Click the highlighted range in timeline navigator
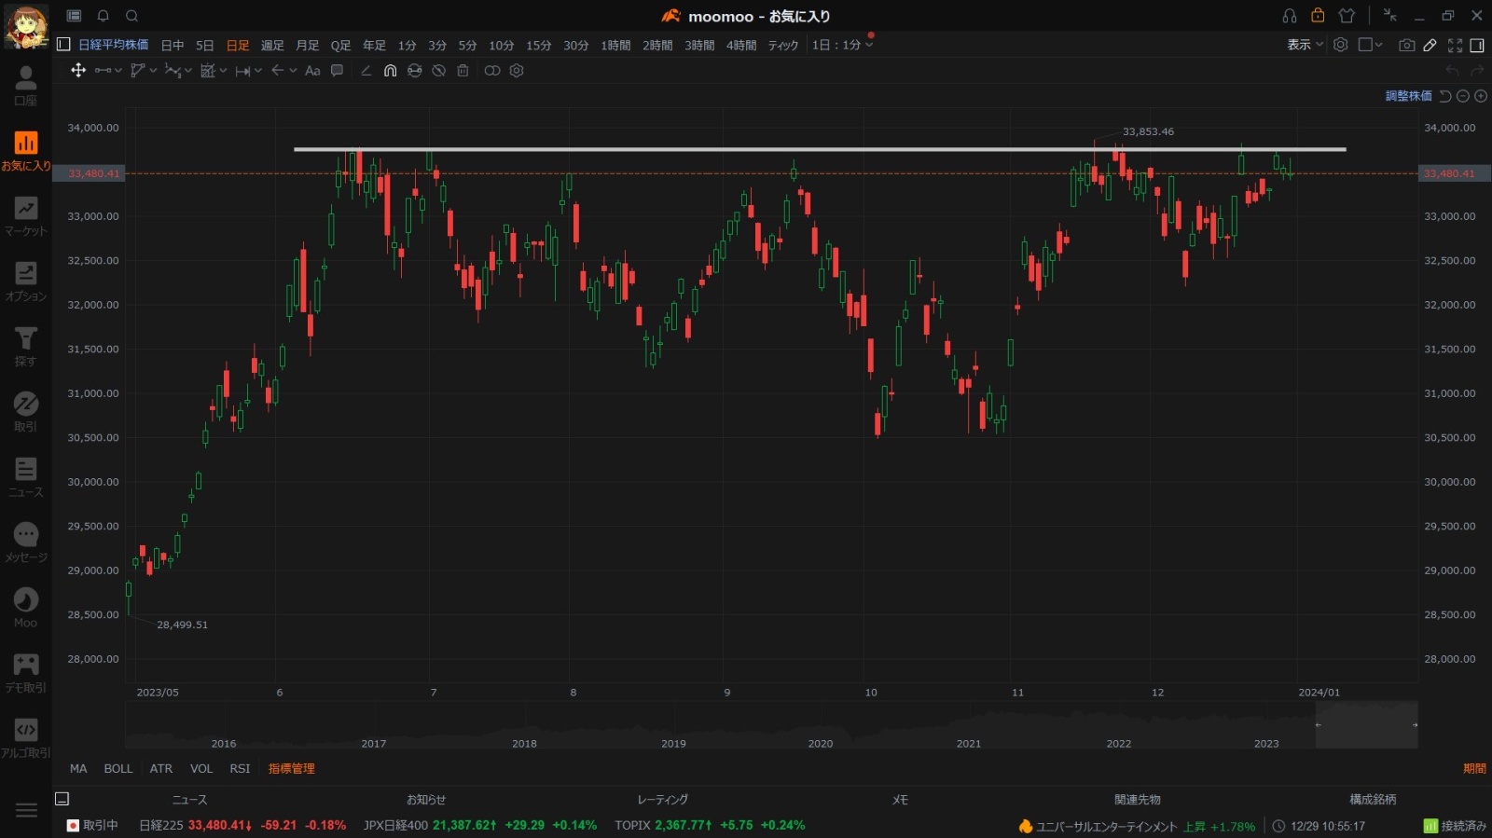Screen dimensions: 1492x838 click(x=1366, y=724)
